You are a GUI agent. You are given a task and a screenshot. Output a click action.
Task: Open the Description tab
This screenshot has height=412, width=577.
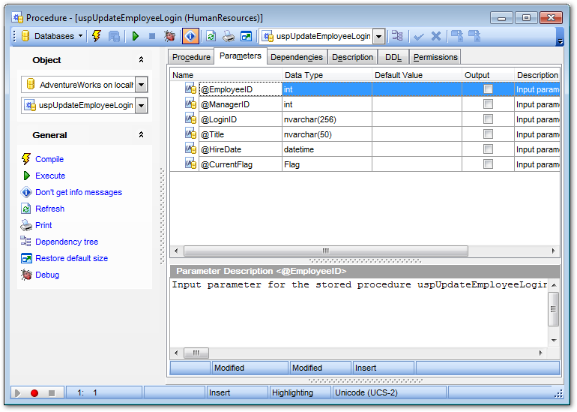(352, 57)
